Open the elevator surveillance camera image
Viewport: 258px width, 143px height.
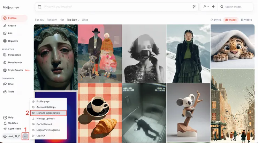pos(144,113)
